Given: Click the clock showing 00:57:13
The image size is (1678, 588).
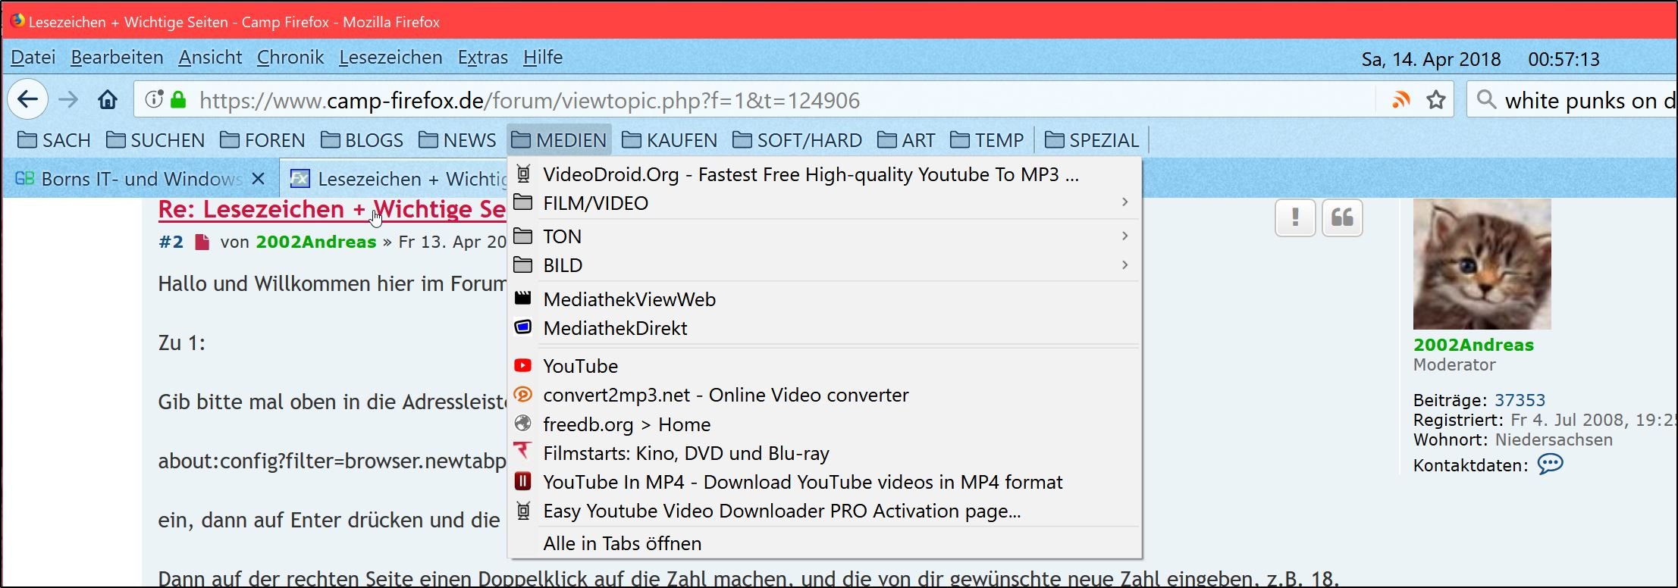Looking at the screenshot, I should (1564, 59).
